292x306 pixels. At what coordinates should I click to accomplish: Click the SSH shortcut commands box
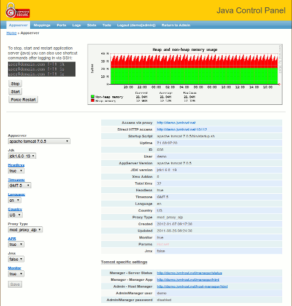(42, 69)
